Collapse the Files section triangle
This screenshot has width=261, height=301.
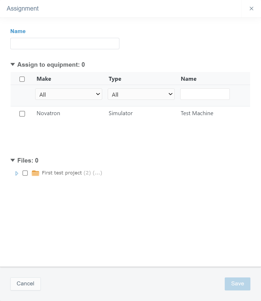pos(13,160)
